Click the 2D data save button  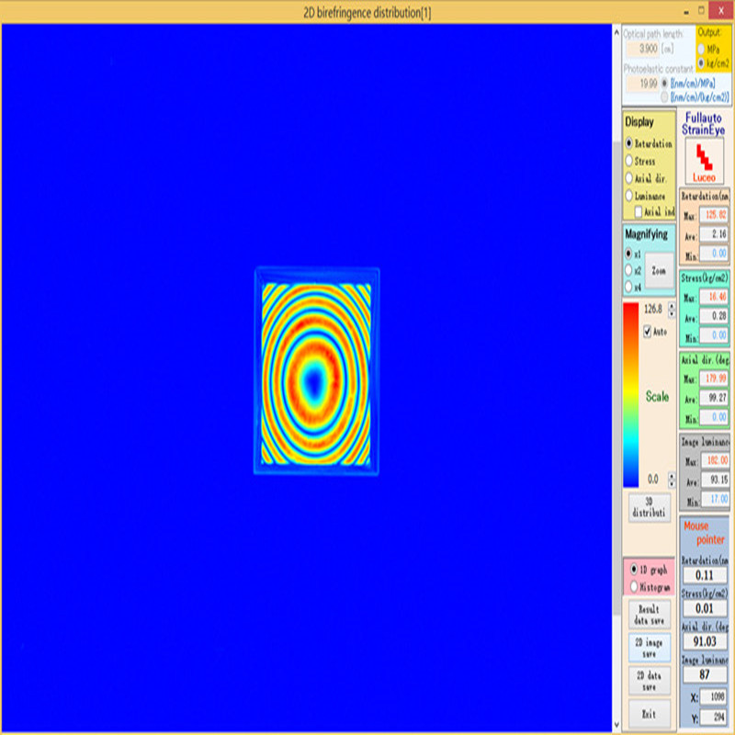pyautogui.click(x=649, y=681)
